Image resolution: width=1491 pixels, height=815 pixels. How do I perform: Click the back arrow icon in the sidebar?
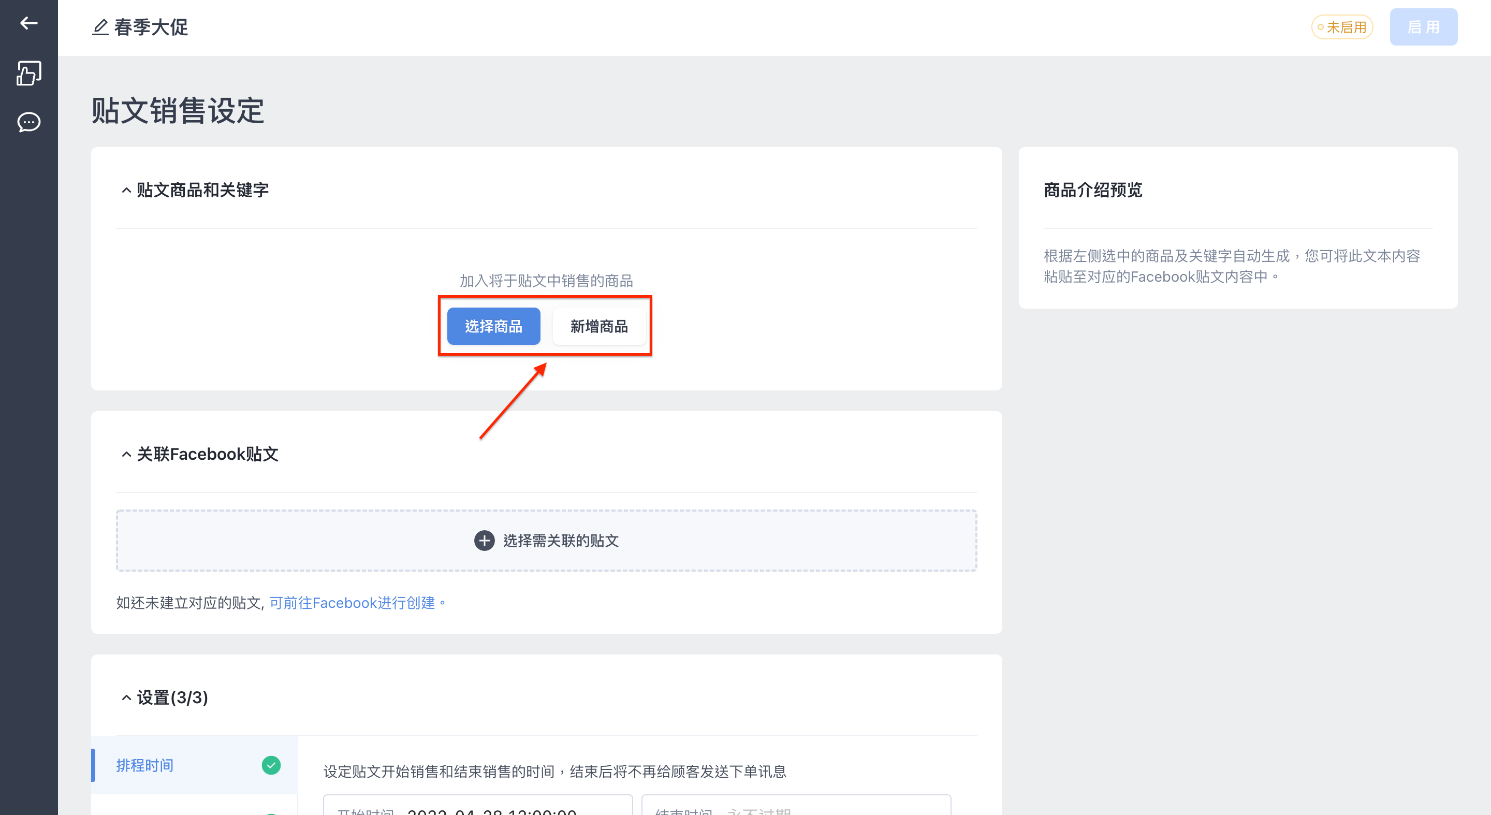29,23
